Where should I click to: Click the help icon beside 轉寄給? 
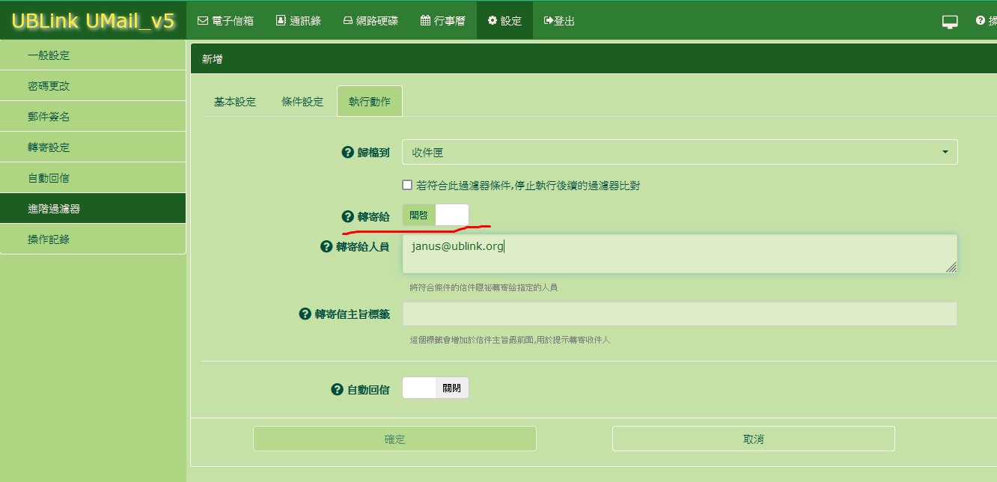347,216
